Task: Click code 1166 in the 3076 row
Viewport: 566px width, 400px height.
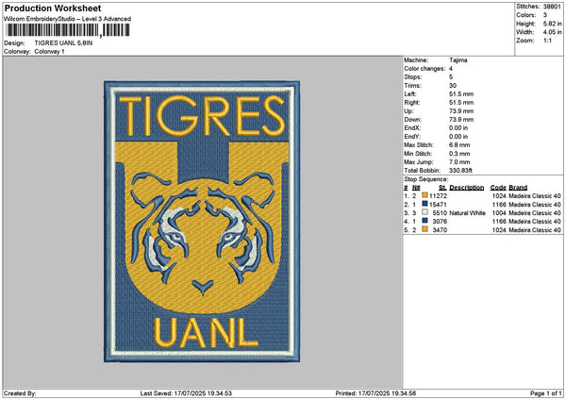Action: click(499, 222)
